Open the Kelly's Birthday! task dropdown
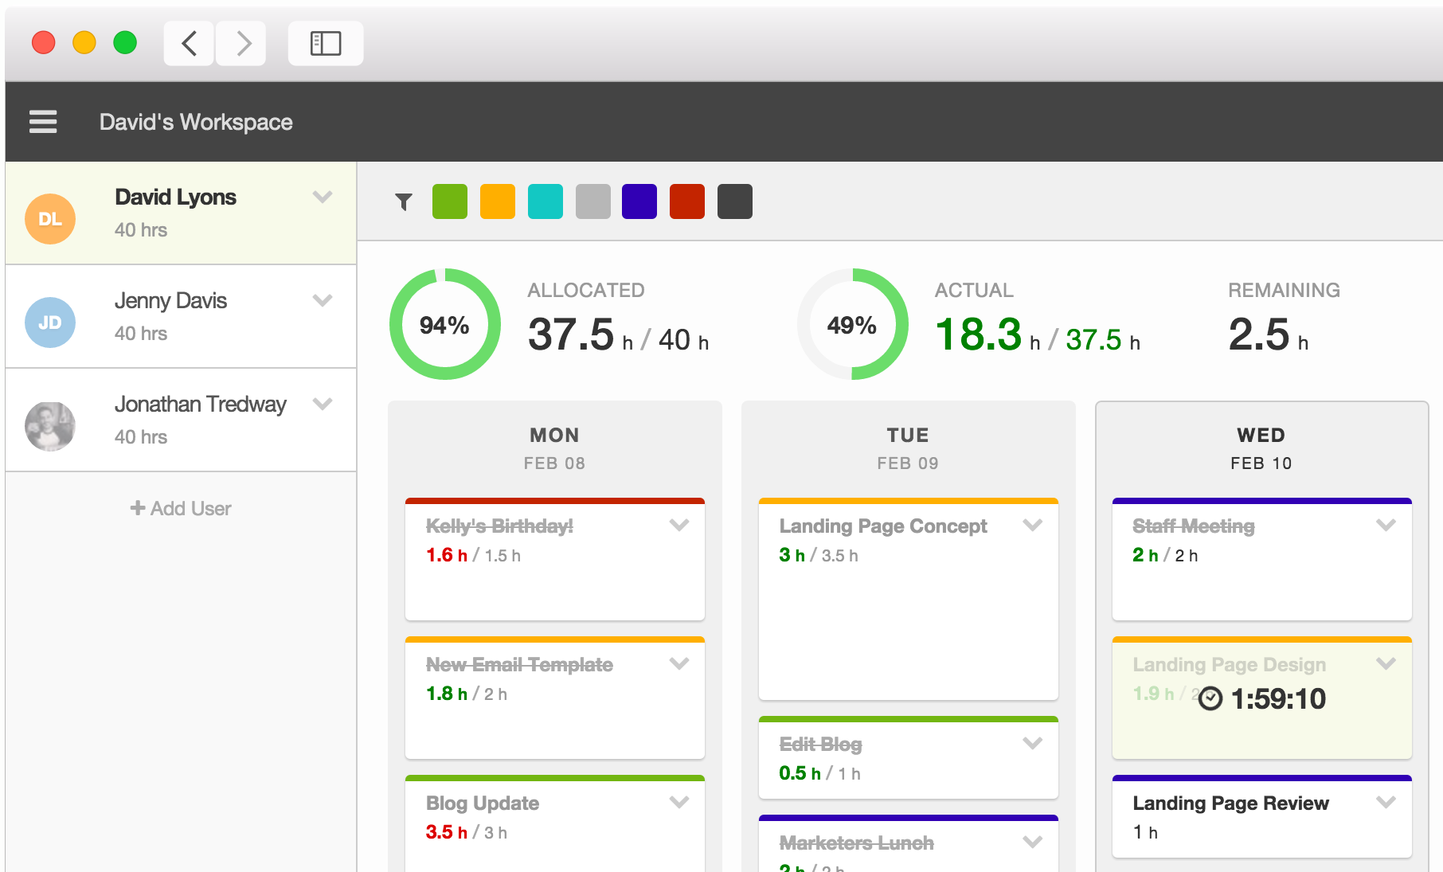Screen dimensions: 1443x872 coord(679,525)
